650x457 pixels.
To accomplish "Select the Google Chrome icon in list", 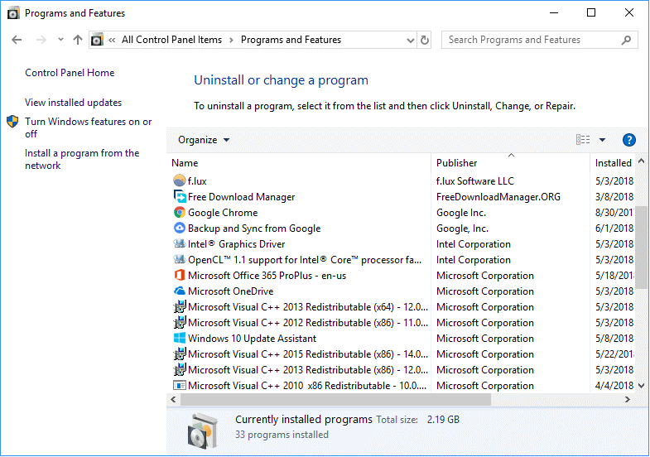I will pyautogui.click(x=180, y=213).
